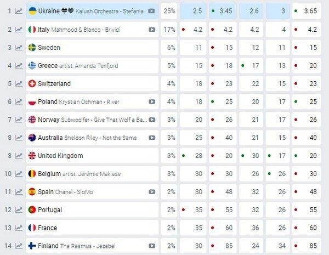
Task: Open the Portugal entry link
Action: (x=50, y=210)
